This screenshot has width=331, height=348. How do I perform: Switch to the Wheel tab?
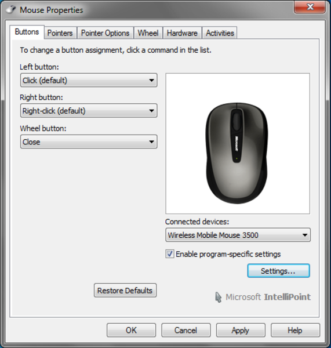(148, 33)
